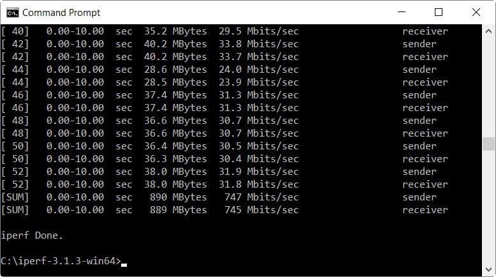Click the 890 MBytes SUM total
The image size is (496, 277).
click(x=179, y=197)
